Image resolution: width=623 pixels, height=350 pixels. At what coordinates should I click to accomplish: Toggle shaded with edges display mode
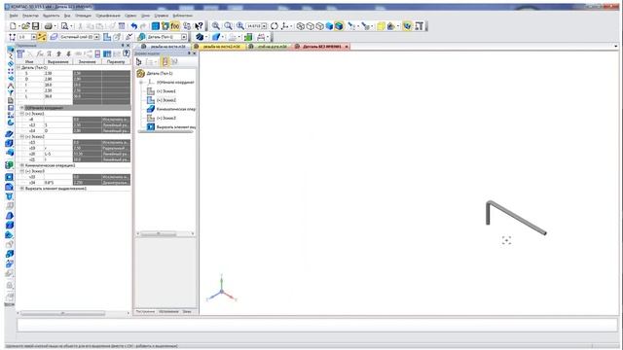point(339,26)
